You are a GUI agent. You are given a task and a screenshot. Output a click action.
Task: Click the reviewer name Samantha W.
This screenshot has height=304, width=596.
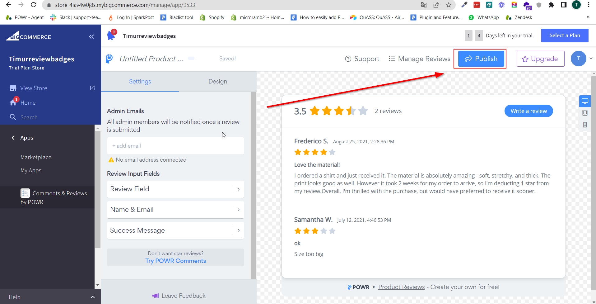tap(313, 220)
